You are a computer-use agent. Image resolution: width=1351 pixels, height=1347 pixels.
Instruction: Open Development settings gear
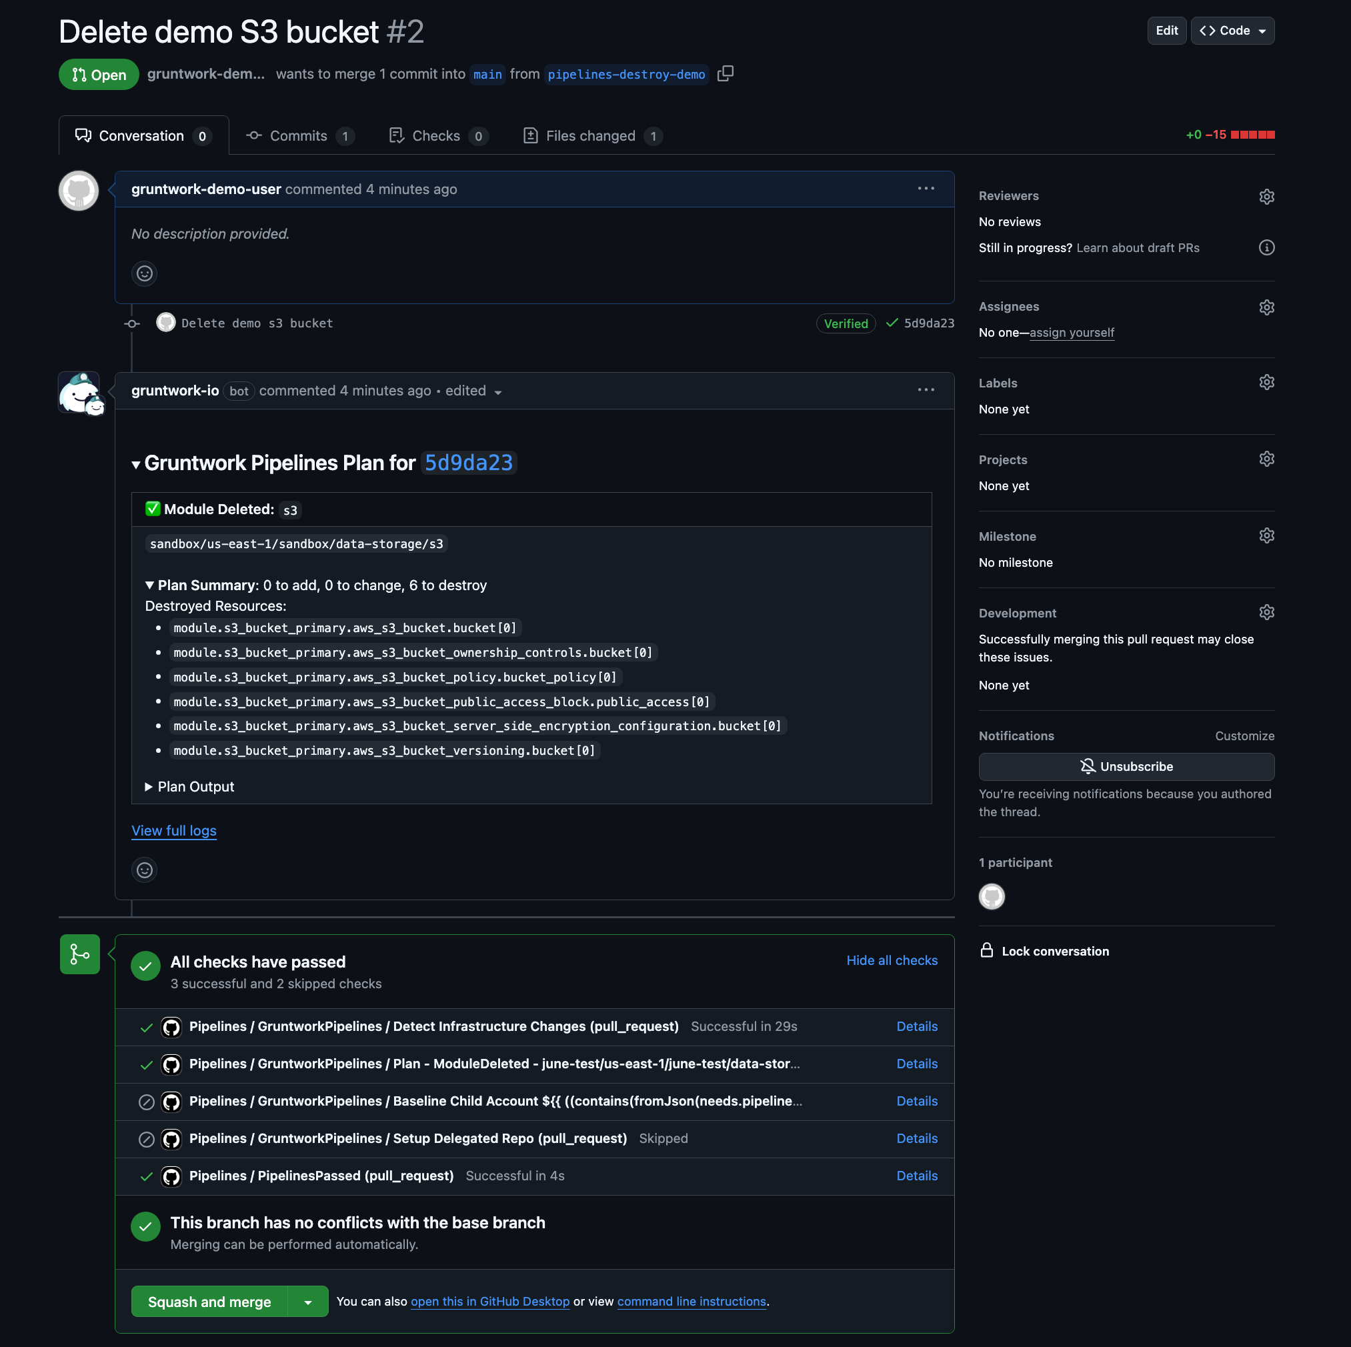point(1266,612)
